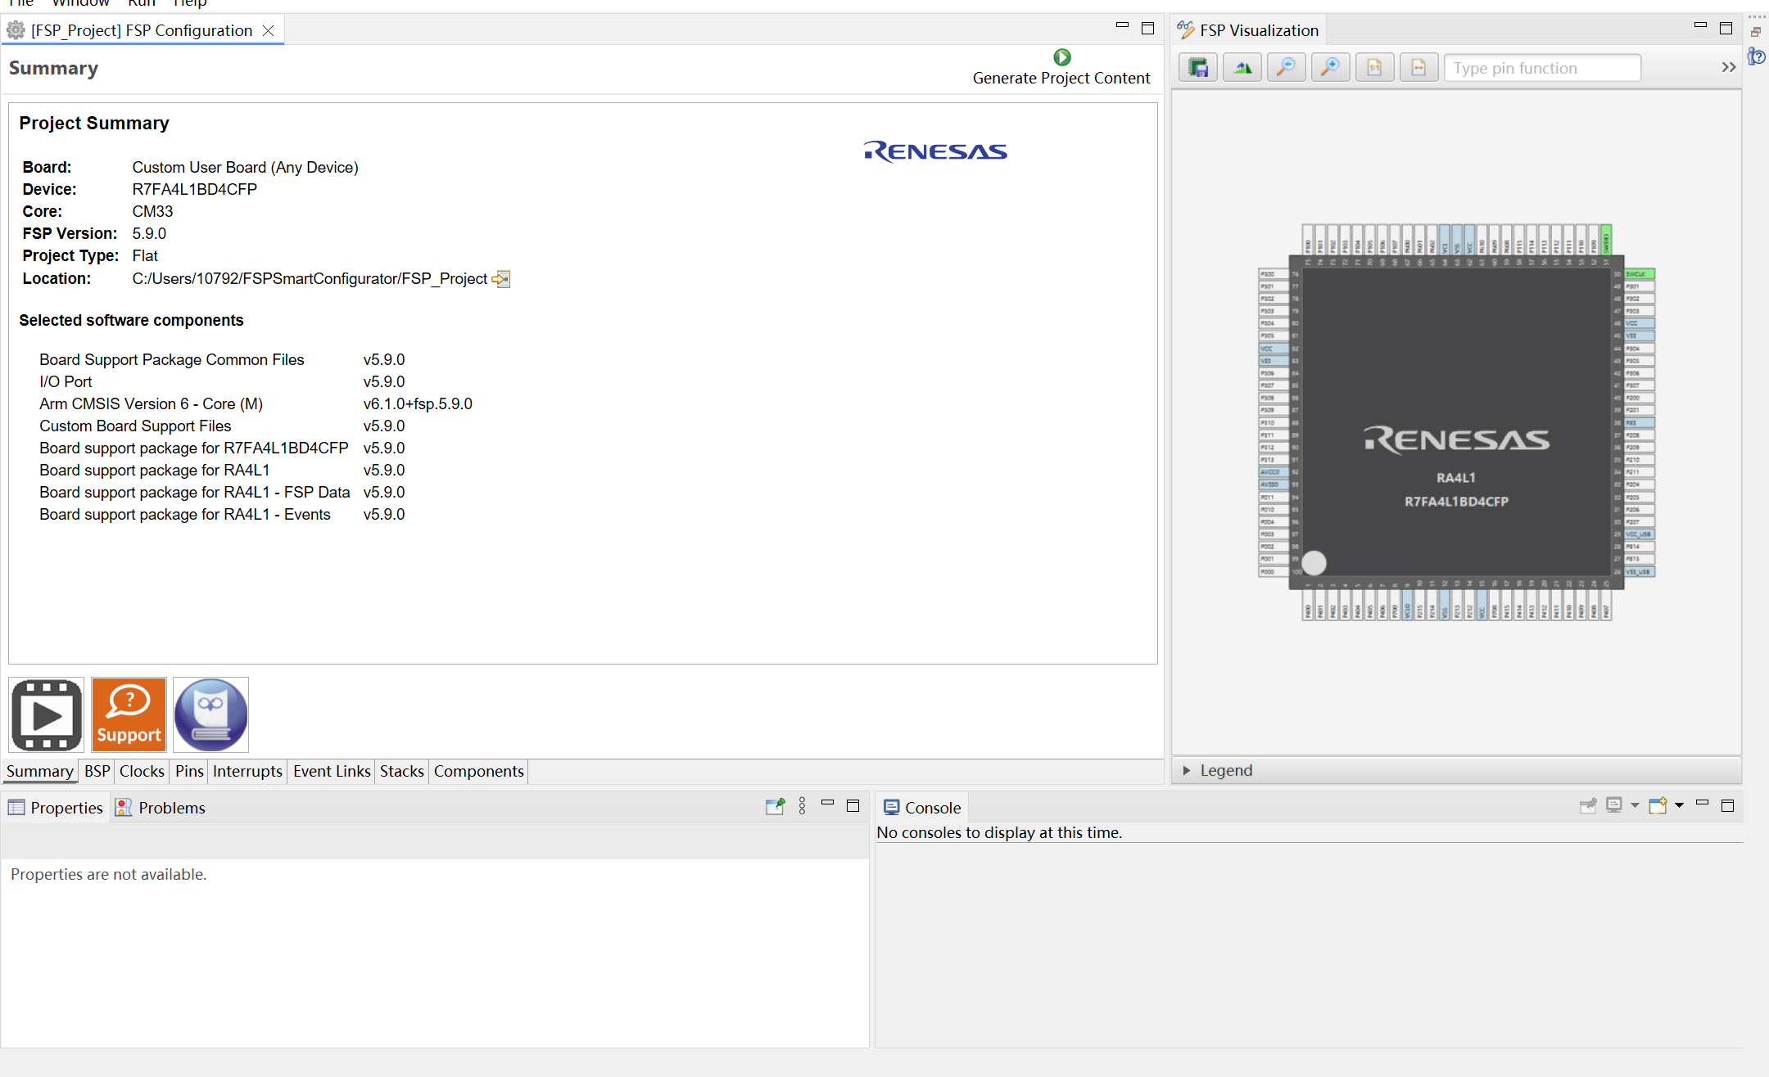Switch to the BSP tab

[x=97, y=771]
